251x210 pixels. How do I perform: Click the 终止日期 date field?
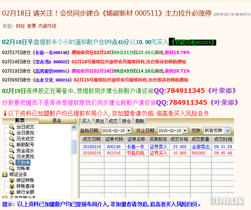coord(173,131)
